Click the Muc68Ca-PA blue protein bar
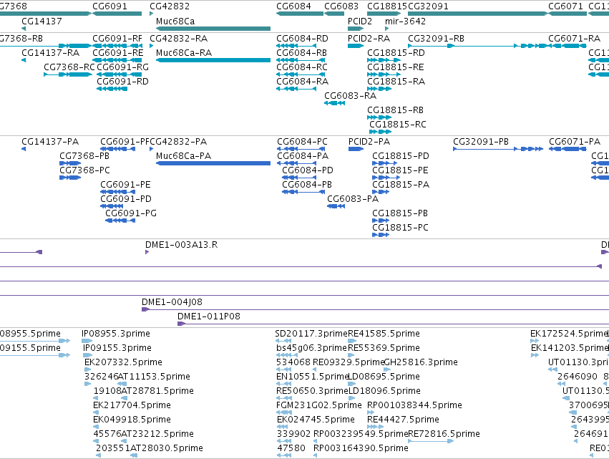 (x=213, y=163)
